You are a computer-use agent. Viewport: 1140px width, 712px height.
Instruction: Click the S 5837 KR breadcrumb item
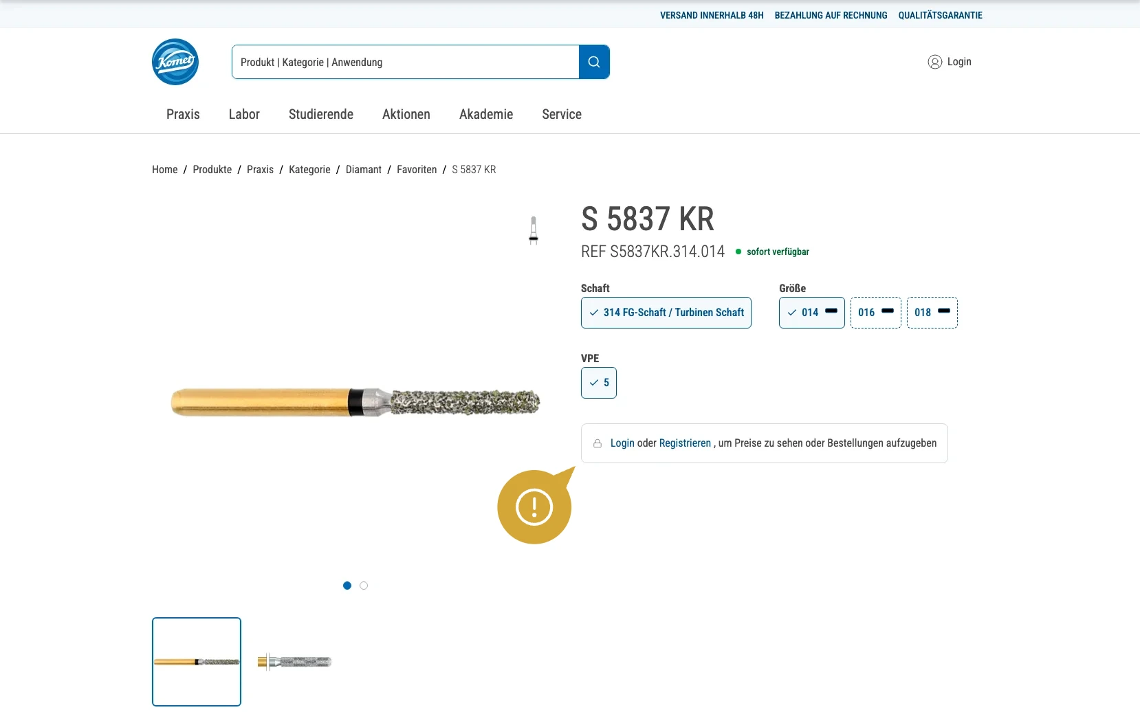pos(474,169)
